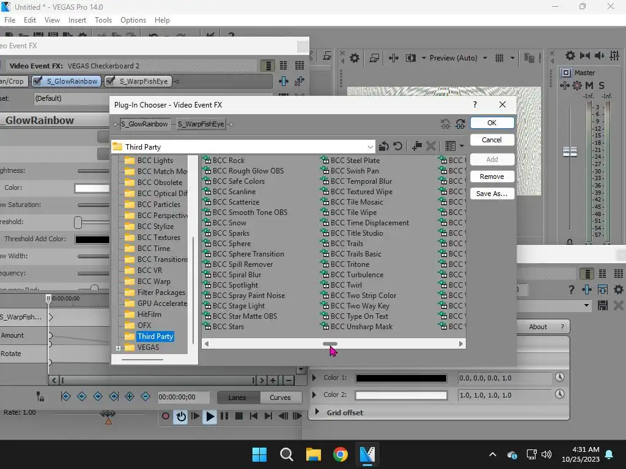Create a new folder in Plug-In Chooser
The height and width of the screenshot is (469, 626).
[x=417, y=147]
